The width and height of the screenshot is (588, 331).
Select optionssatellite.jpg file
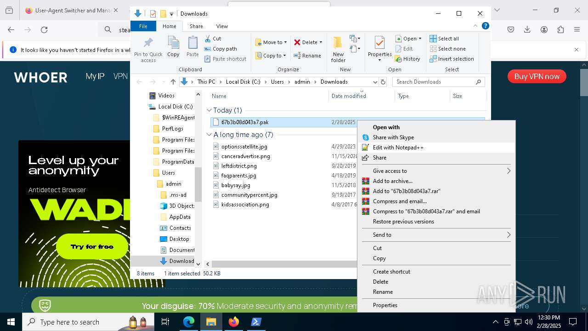(x=244, y=147)
